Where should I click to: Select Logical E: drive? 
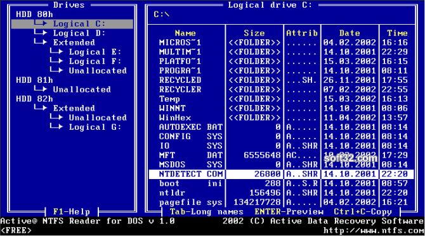point(95,52)
